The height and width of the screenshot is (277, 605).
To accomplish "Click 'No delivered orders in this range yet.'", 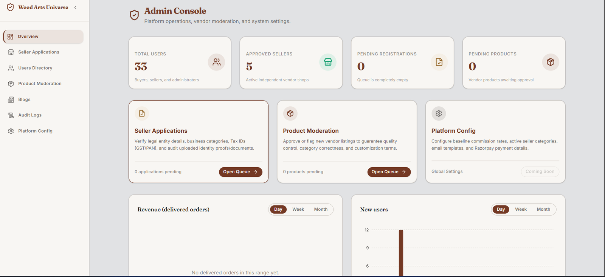I will pos(236,273).
